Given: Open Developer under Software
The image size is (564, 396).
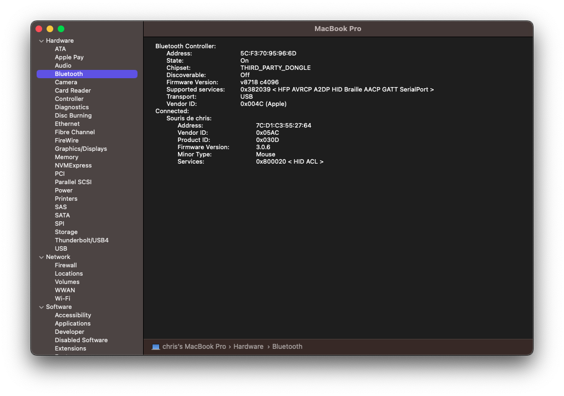Looking at the screenshot, I should [x=69, y=332].
